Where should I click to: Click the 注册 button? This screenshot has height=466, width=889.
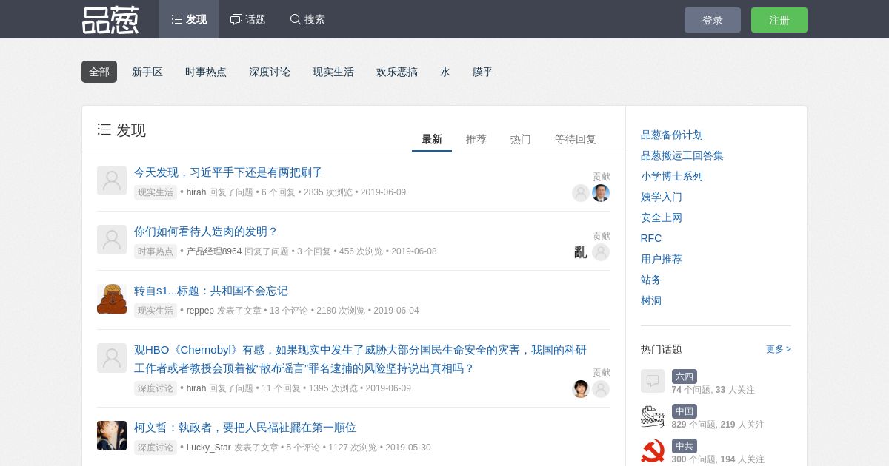point(779,20)
